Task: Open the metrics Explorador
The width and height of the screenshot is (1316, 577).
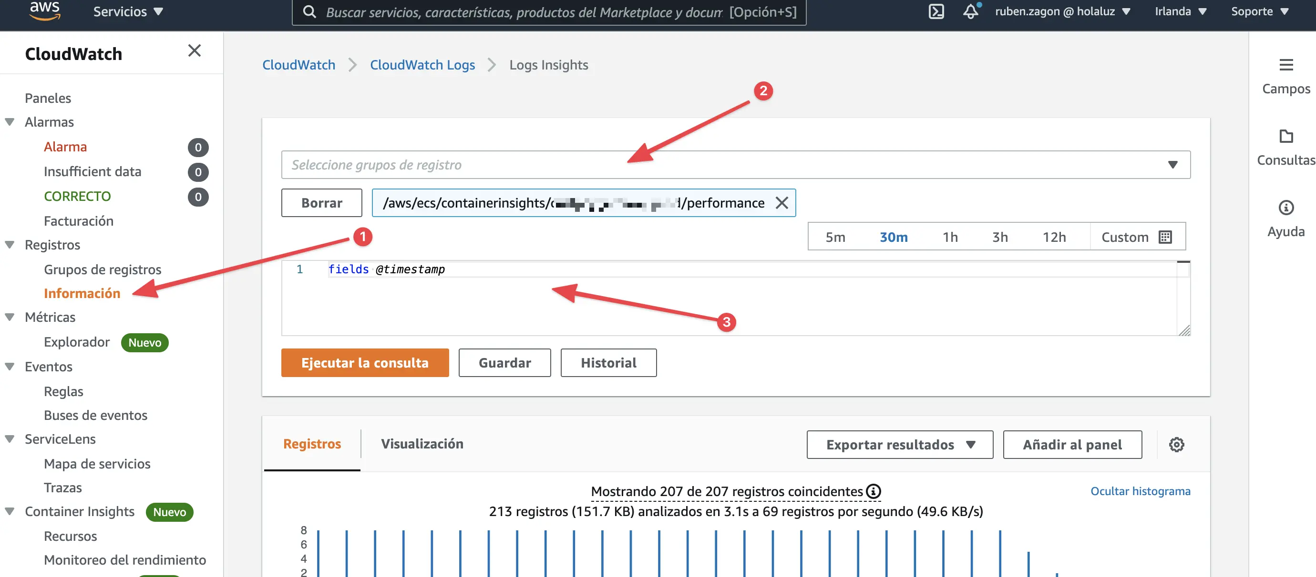Action: coord(77,342)
